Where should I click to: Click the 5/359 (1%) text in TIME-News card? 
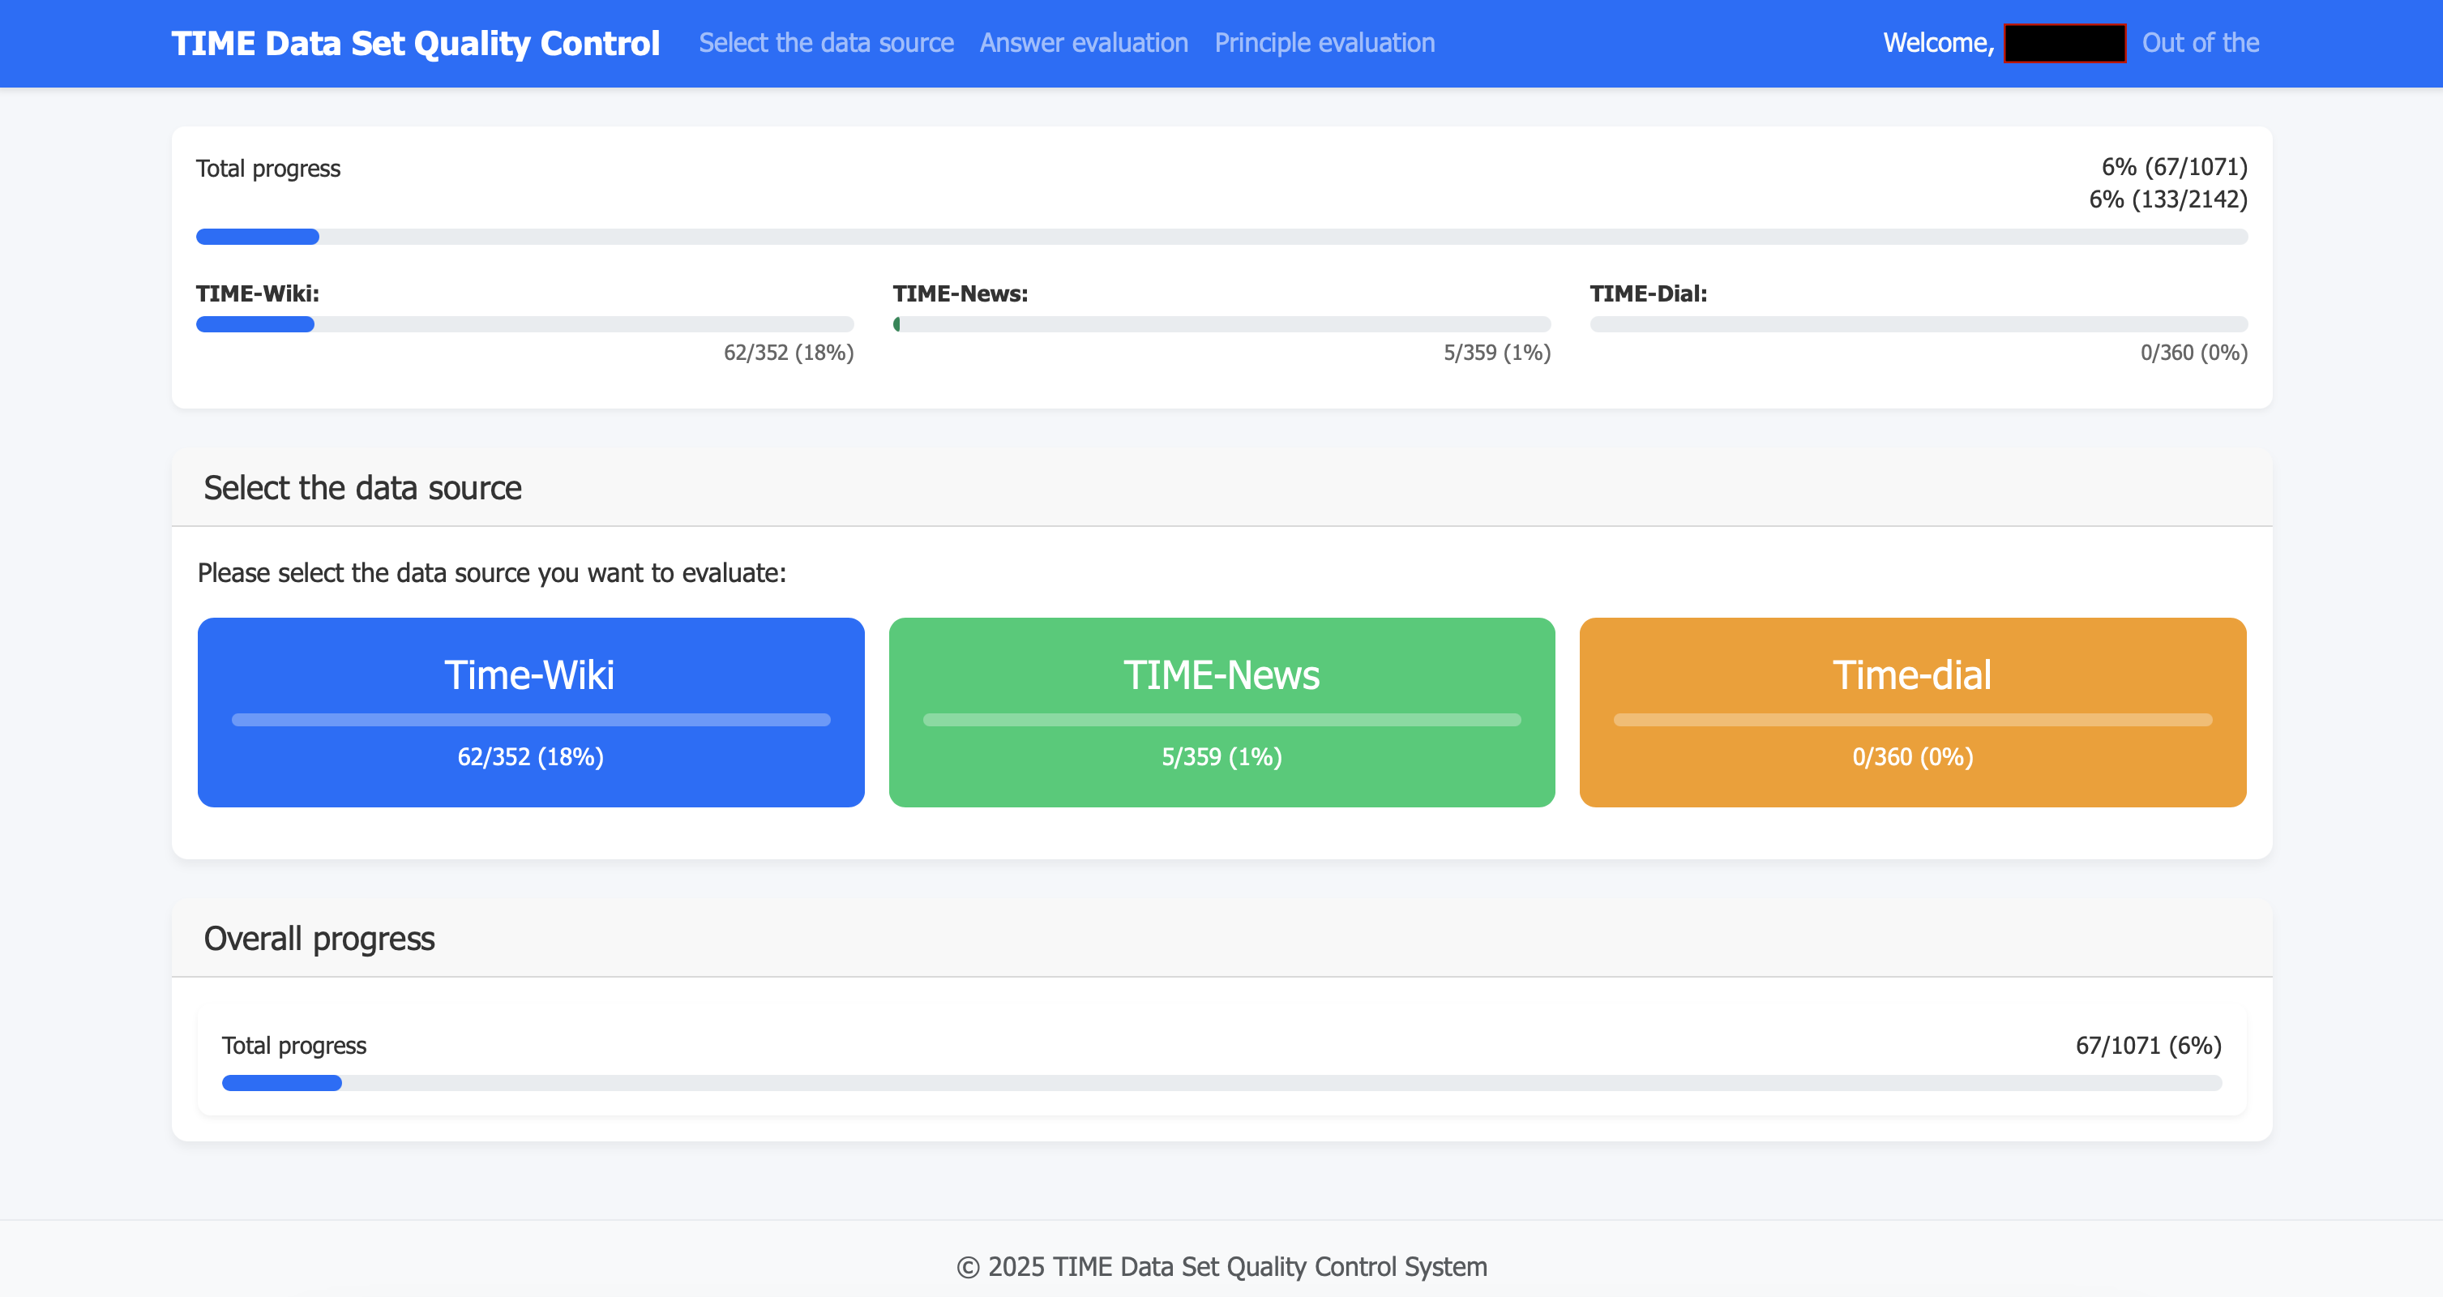pyautogui.click(x=1221, y=757)
